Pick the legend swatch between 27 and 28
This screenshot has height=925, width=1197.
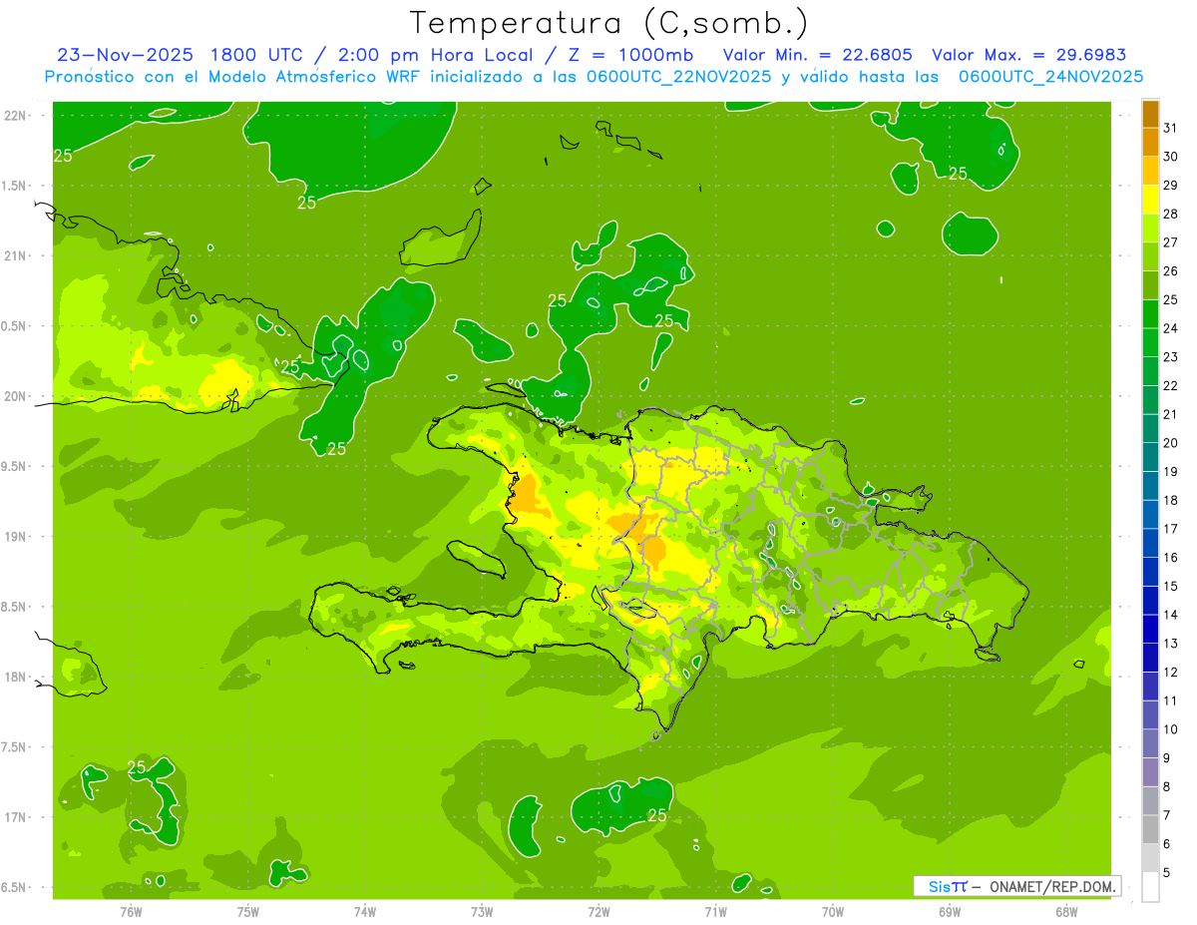tap(1150, 229)
